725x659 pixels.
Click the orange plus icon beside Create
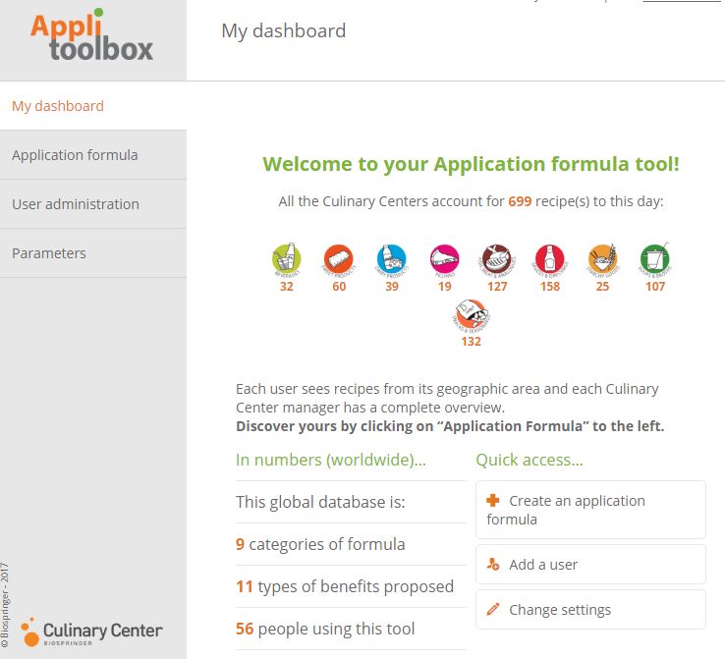(493, 500)
